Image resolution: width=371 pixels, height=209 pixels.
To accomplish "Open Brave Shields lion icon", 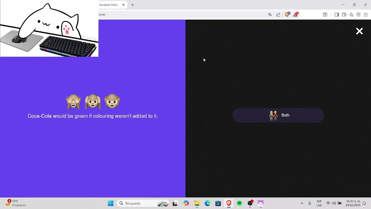I will tap(287, 15).
